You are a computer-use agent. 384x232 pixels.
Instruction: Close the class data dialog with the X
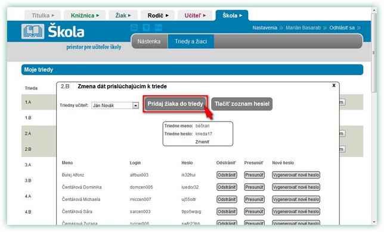pyautogui.click(x=334, y=85)
